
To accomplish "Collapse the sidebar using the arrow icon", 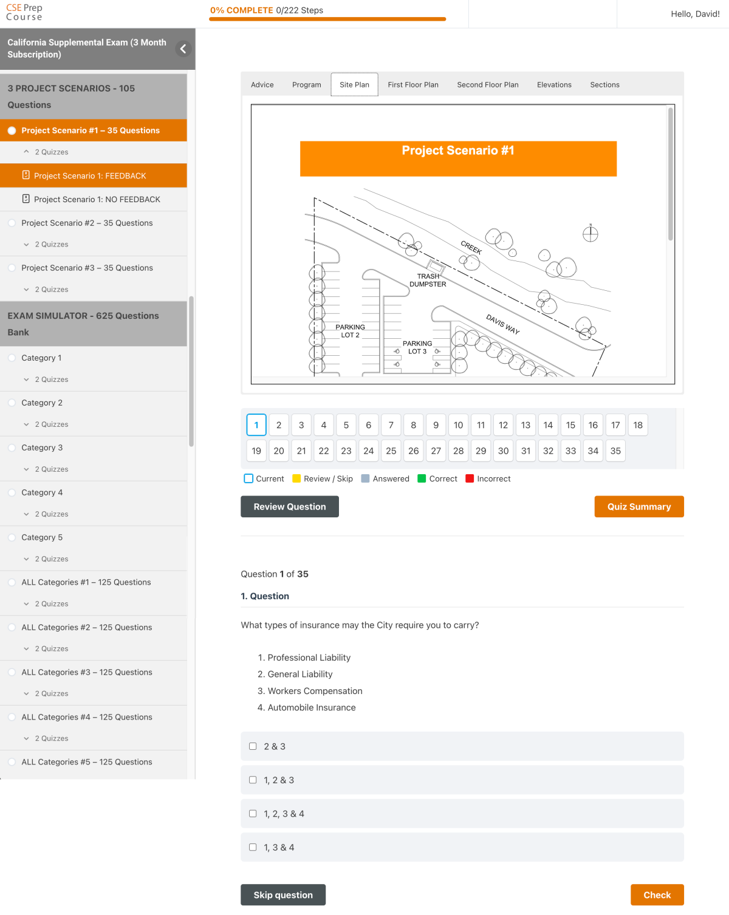I will [183, 49].
